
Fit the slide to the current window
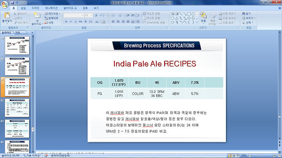279,156
